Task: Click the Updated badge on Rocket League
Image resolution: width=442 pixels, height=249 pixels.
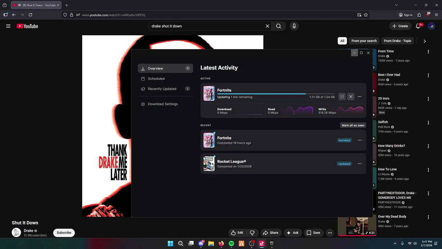Action: (344, 164)
